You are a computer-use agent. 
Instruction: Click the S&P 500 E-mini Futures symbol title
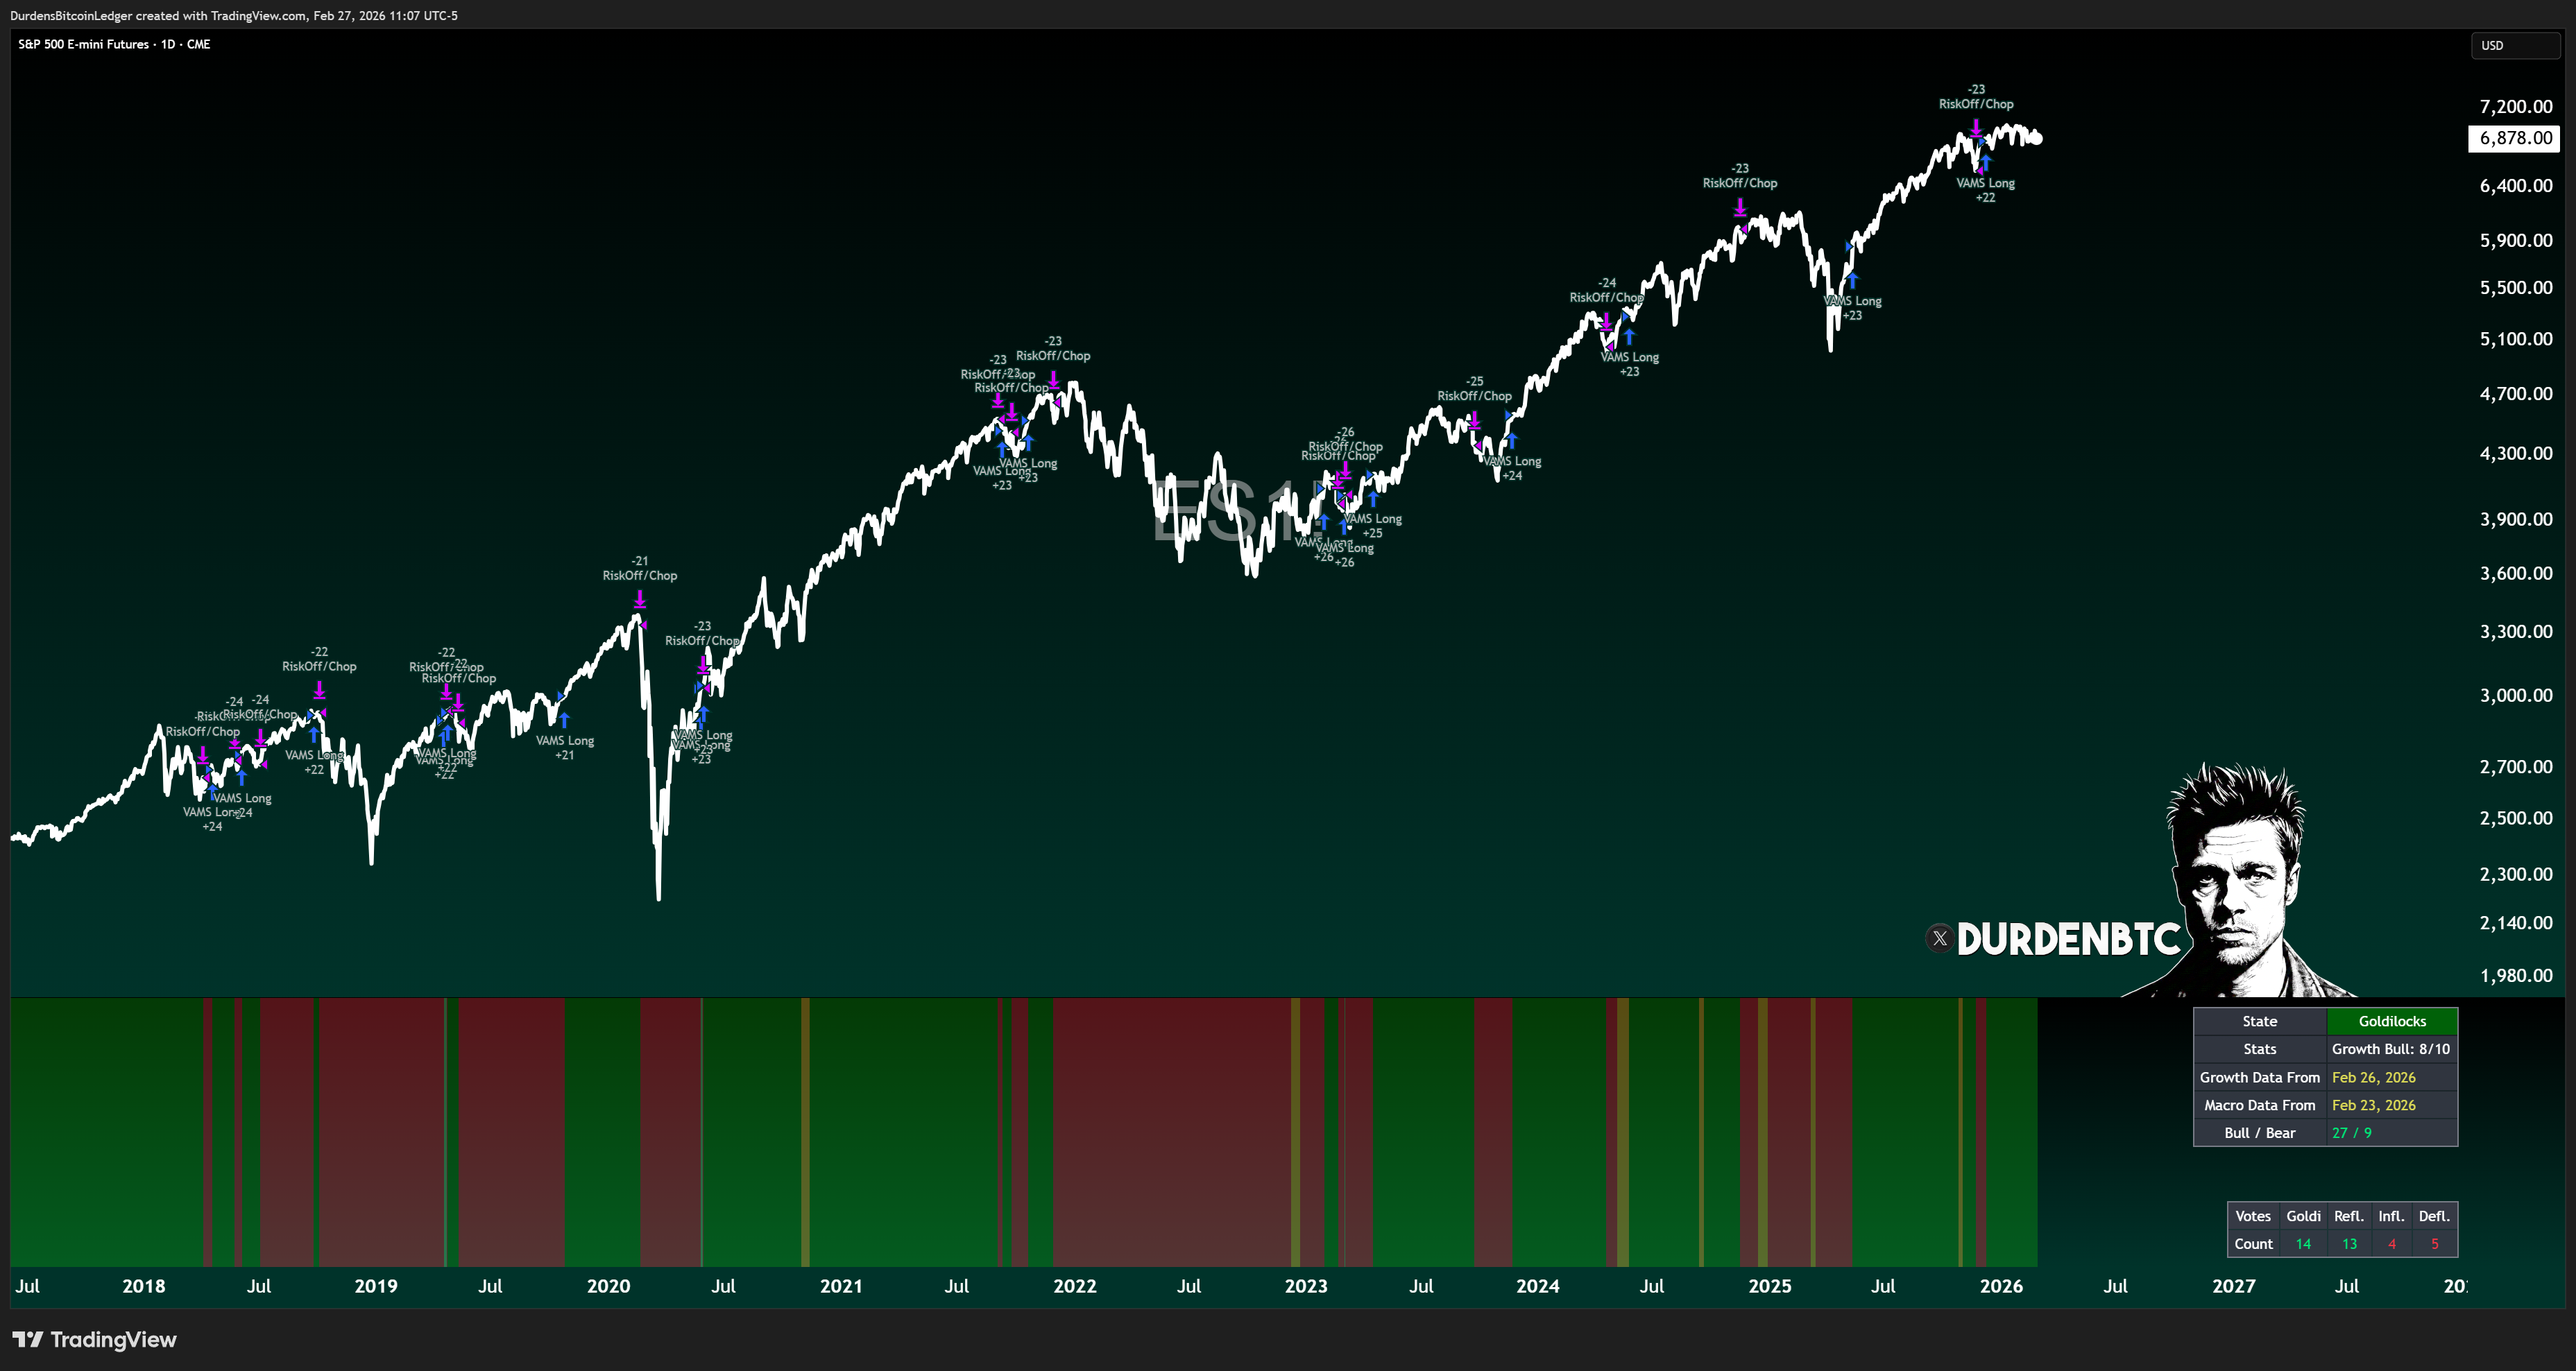pos(83,44)
